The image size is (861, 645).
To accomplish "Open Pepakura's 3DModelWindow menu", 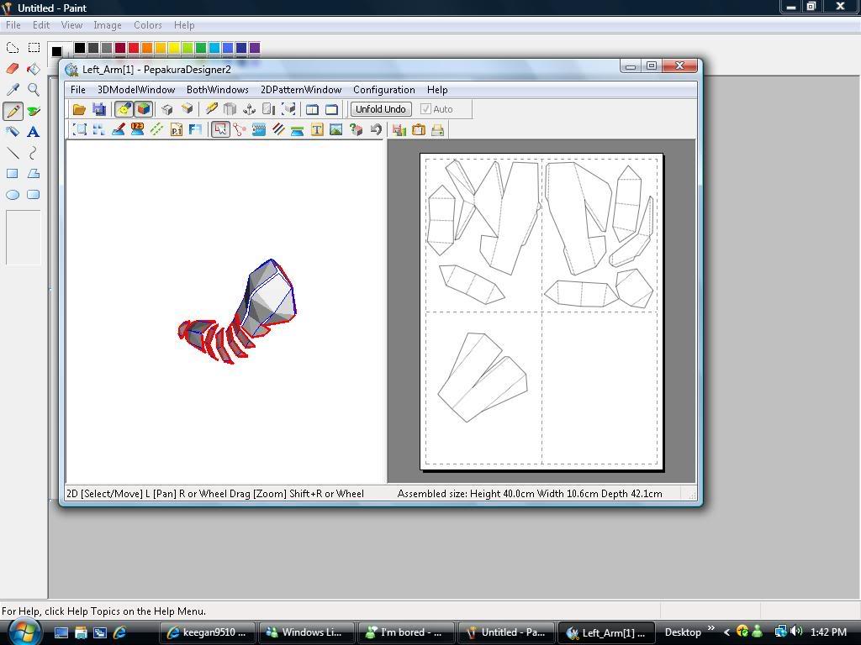I will coord(136,89).
